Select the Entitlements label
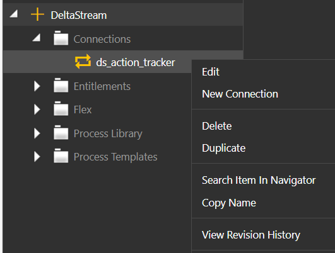 point(102,86)
